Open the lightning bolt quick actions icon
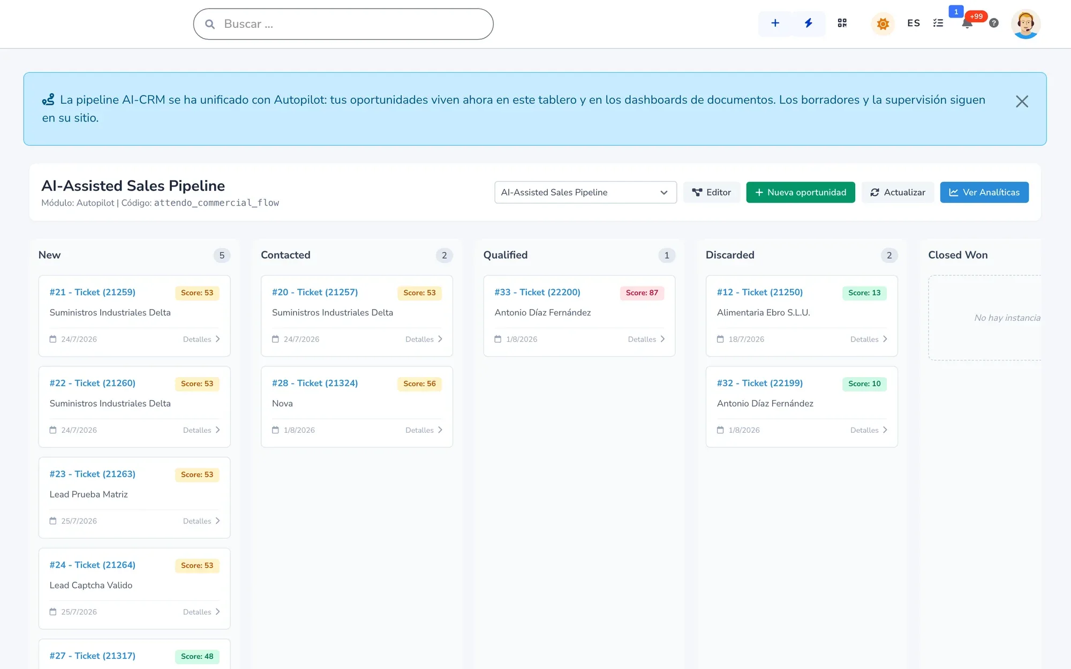The height and width of the screenshot is (669, 1071). (809, 23)
